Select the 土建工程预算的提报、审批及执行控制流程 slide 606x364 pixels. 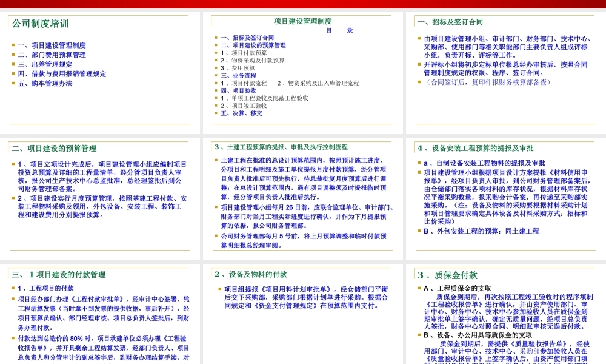(302, 195)
